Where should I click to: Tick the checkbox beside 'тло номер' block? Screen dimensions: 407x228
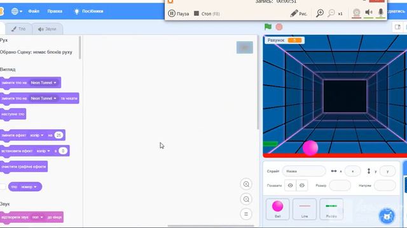(x=3, y=187)
